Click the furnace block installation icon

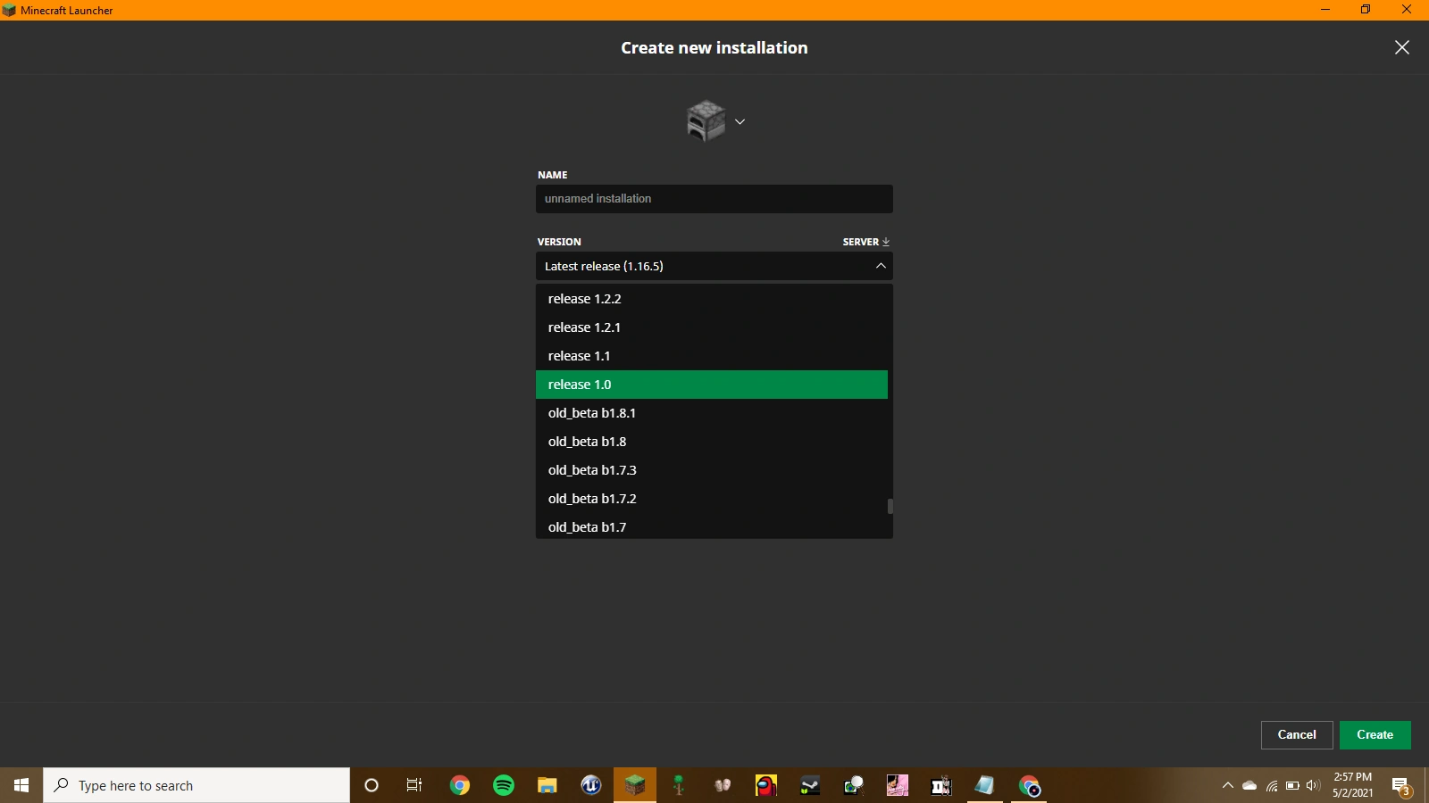(x=706, y=120)
